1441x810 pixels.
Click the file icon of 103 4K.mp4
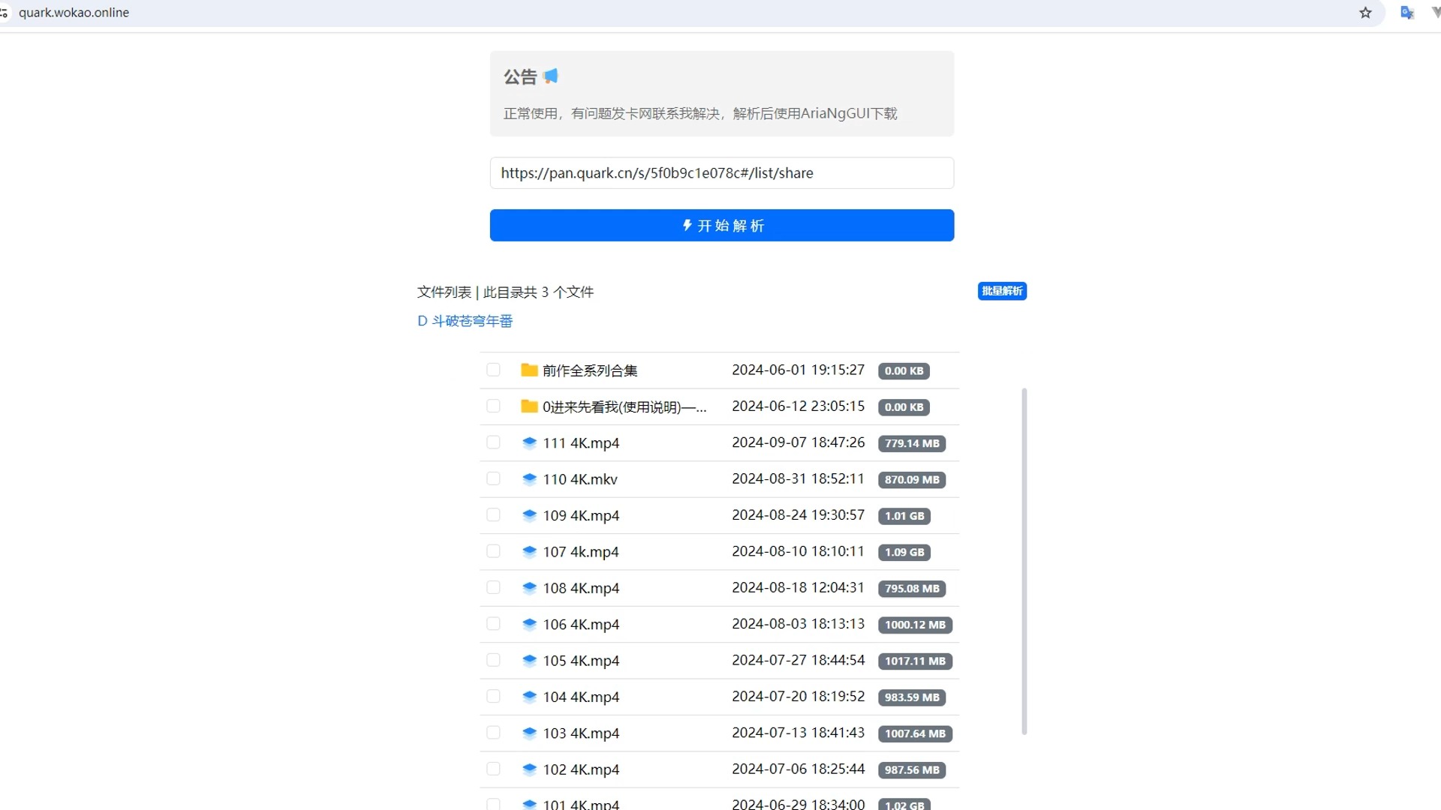(x=529, y=733)
